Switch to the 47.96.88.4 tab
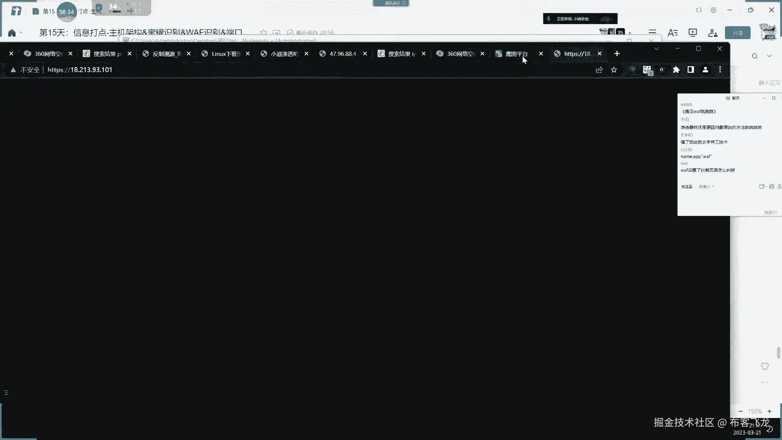 [342, 54]
